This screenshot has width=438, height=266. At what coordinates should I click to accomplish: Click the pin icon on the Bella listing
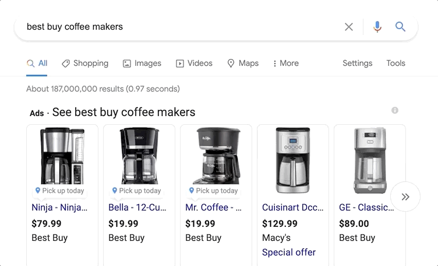[115, 191]
